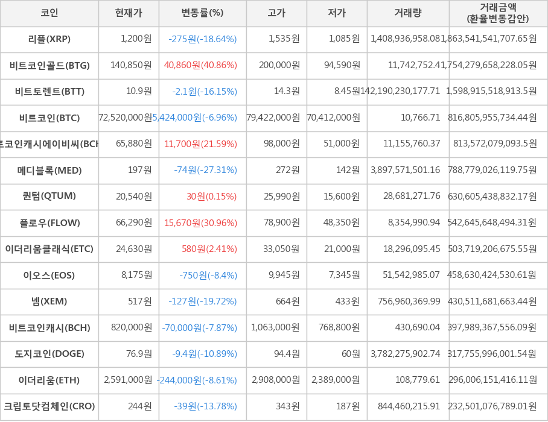
Task: Select the 리플(XRP) coin name
Action: 49,39
